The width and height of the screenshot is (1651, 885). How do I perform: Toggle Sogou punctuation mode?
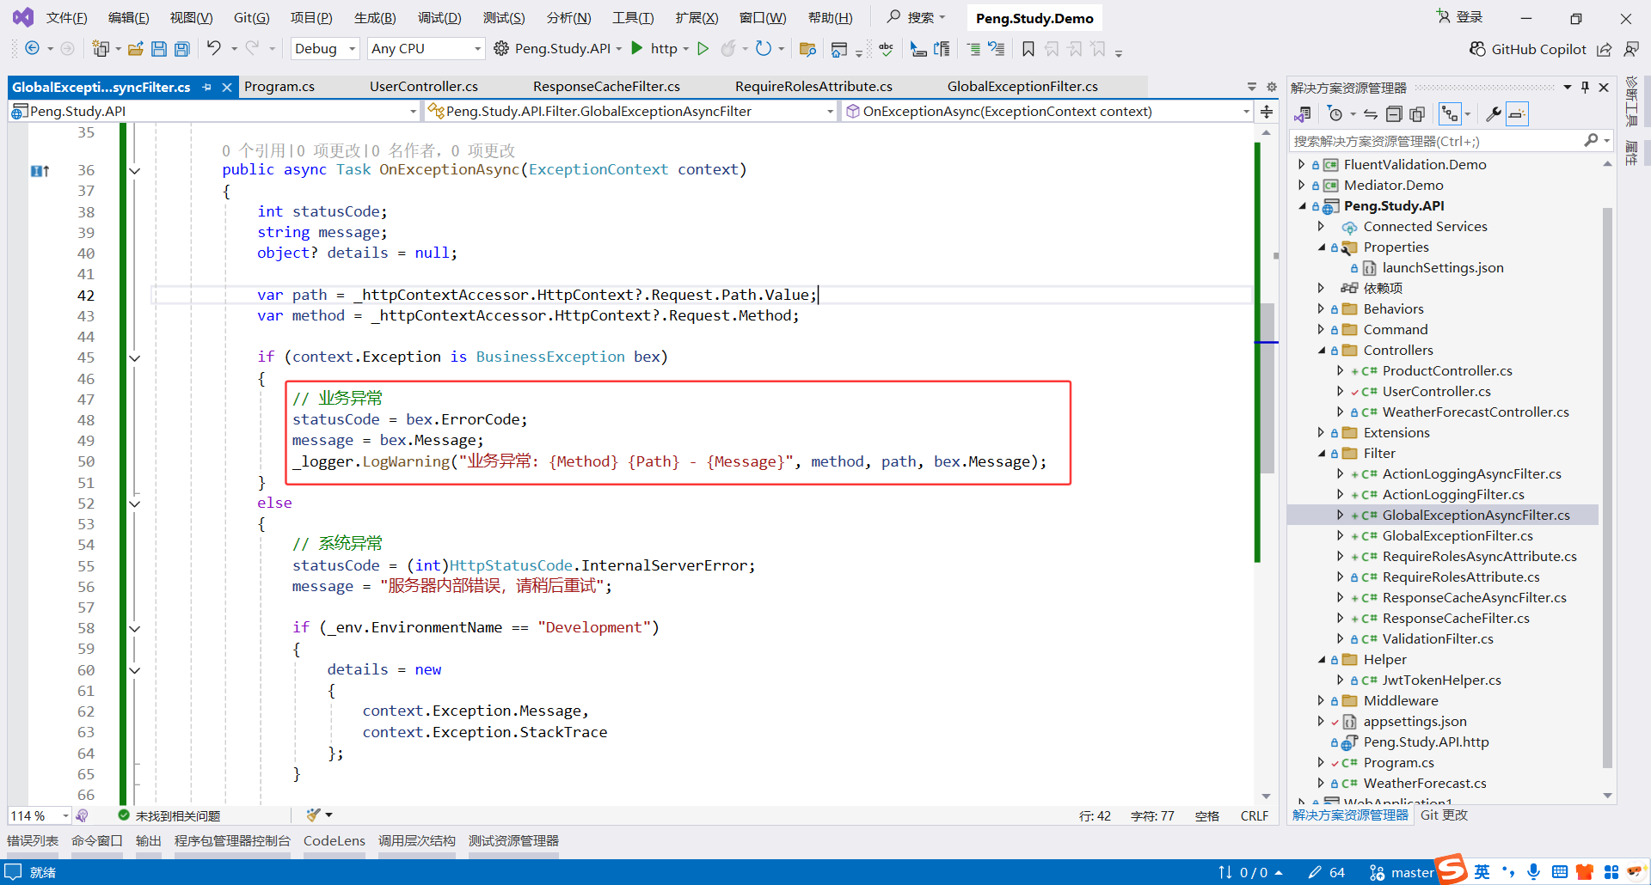click(x=1508, y=872)
